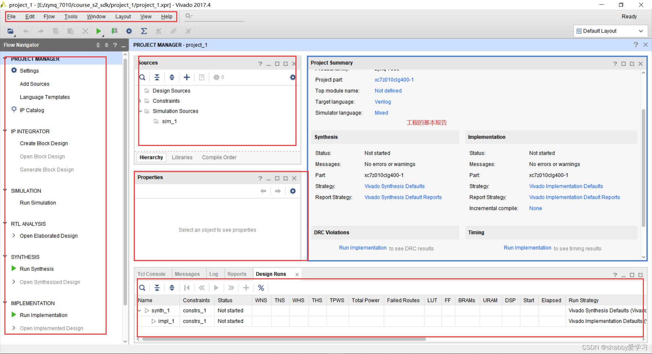
Task: Collapse the PROJECT MANAGER section
Action: [5, 59]
